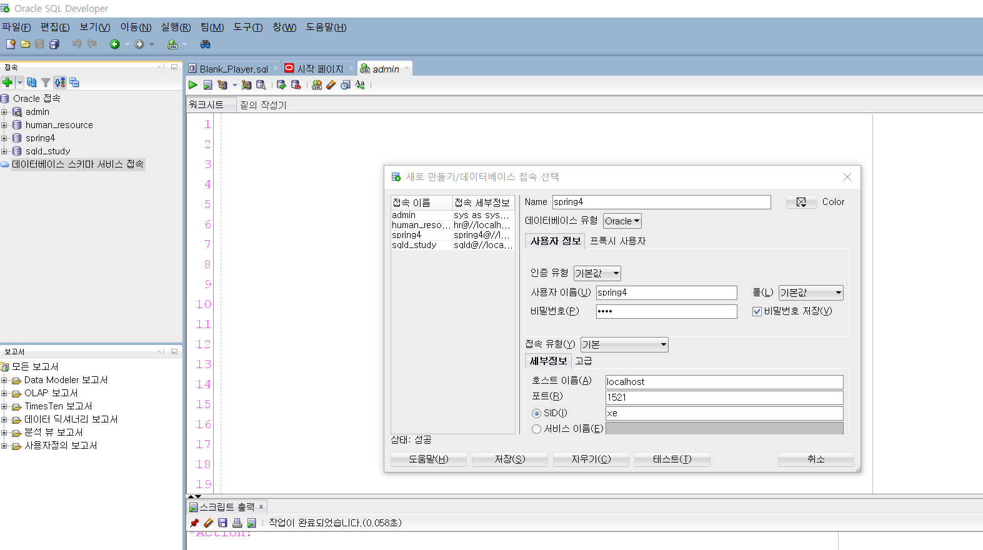Screen dimensions: 983x550
Task: Click the Name input field
Action: 661,202
